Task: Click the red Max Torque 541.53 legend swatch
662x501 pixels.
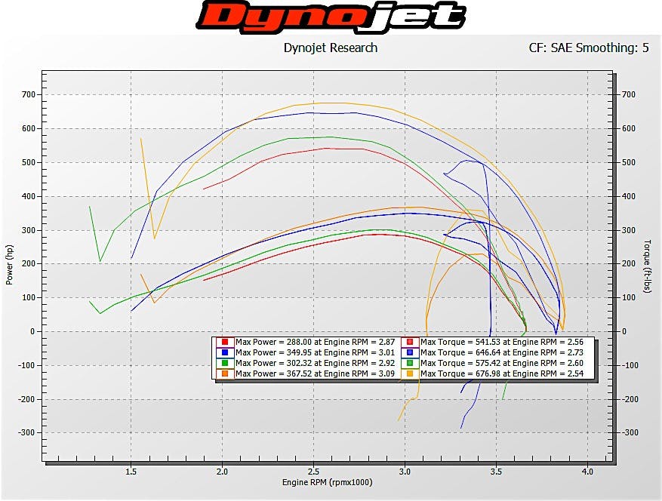Action: (410, 342)
